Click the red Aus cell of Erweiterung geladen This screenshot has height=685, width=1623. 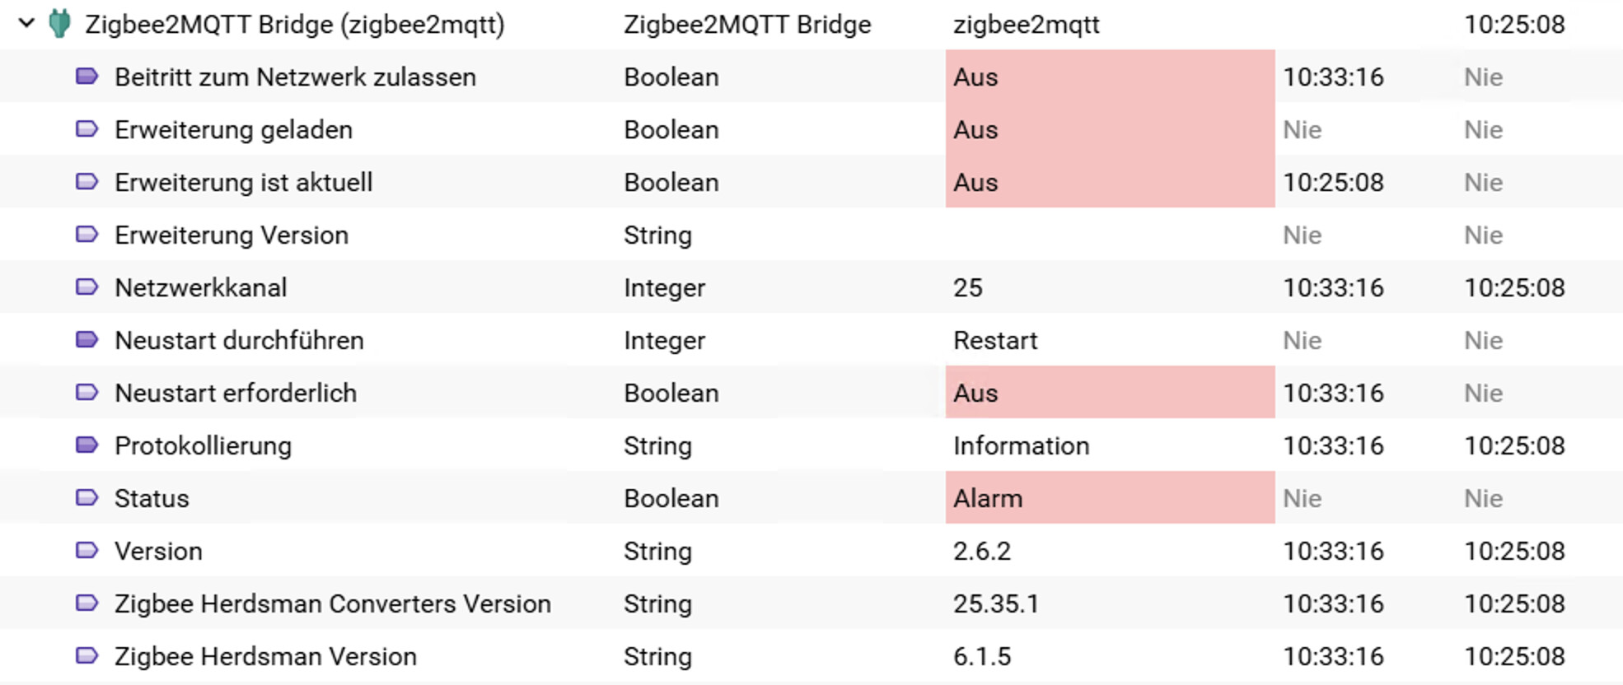tap(1108, 129)
